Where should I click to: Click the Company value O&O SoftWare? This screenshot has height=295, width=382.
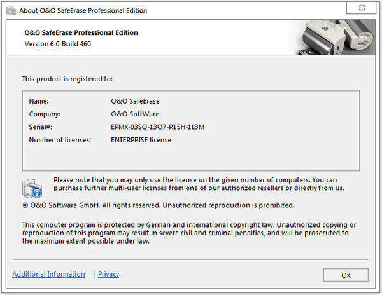134,114
